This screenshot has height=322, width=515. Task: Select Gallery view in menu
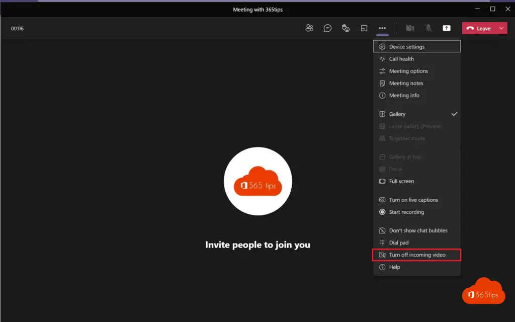(417, 114)
